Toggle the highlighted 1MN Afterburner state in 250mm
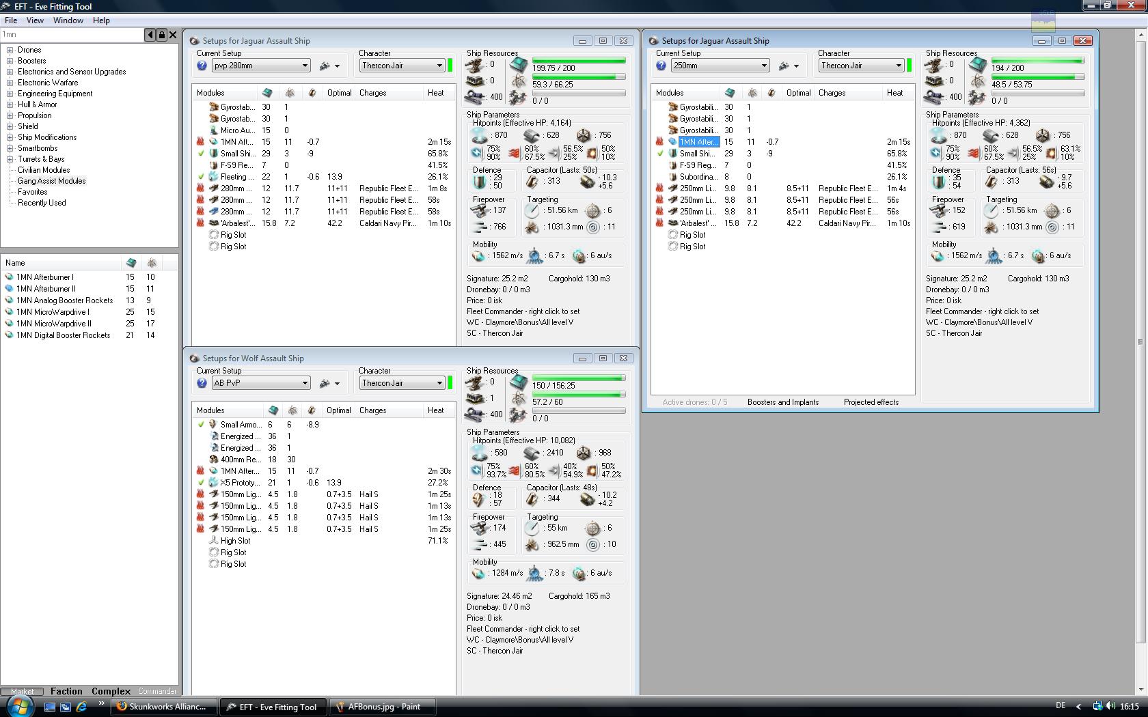Viewport: 1148px width, 717px height. (x=659, y=142)
